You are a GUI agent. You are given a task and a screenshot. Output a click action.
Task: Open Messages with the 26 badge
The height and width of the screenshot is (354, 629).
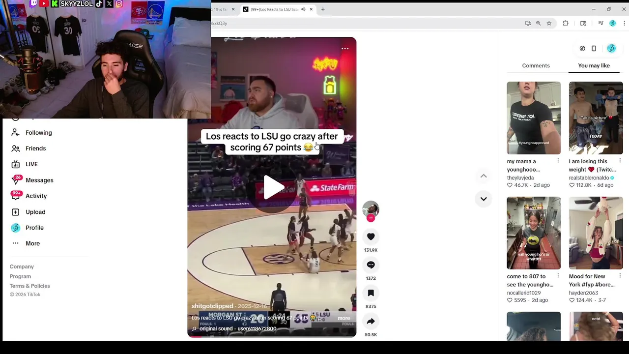(x=32, y=180)
